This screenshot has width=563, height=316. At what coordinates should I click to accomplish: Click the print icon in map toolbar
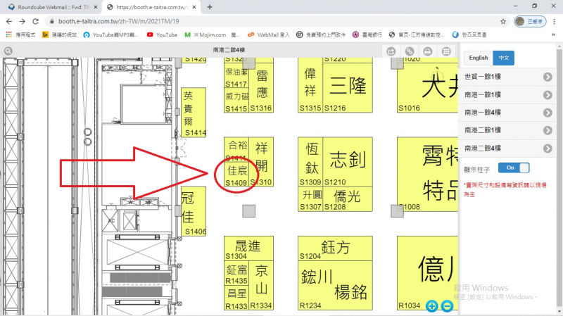coord(426,51)
